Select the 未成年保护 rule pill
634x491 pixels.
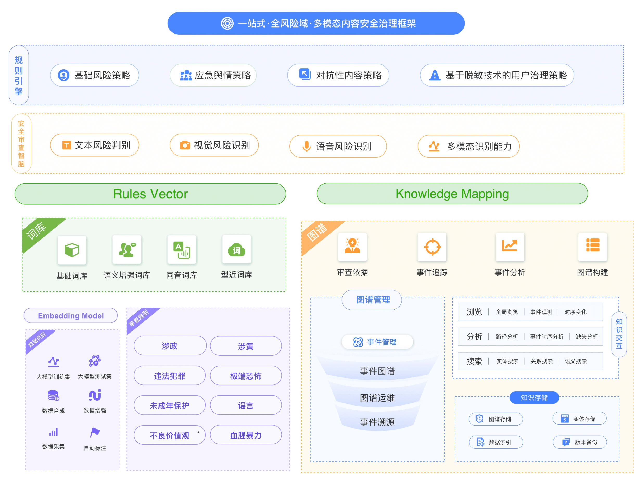click(x=169, y=405)
